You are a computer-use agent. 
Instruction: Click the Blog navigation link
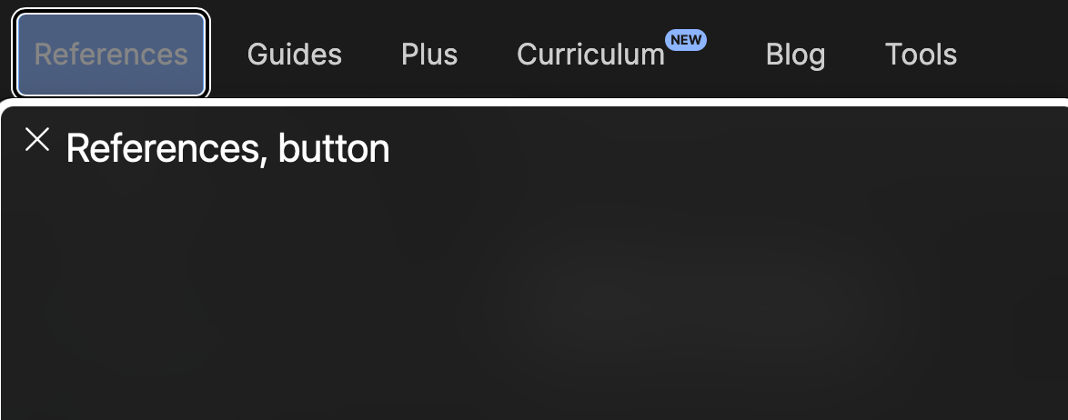point(796,55)
